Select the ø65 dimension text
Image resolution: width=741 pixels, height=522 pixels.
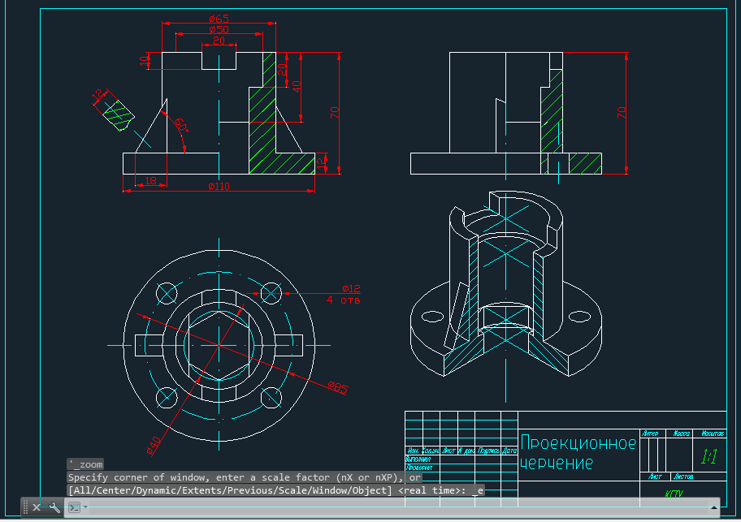(x=219, y=19)
